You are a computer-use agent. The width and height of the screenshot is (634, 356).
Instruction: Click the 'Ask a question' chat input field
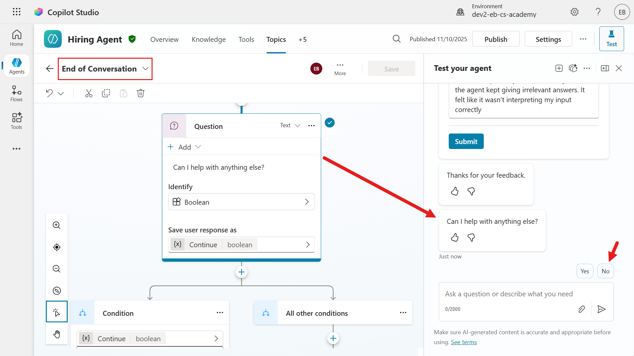coord(509,294)
